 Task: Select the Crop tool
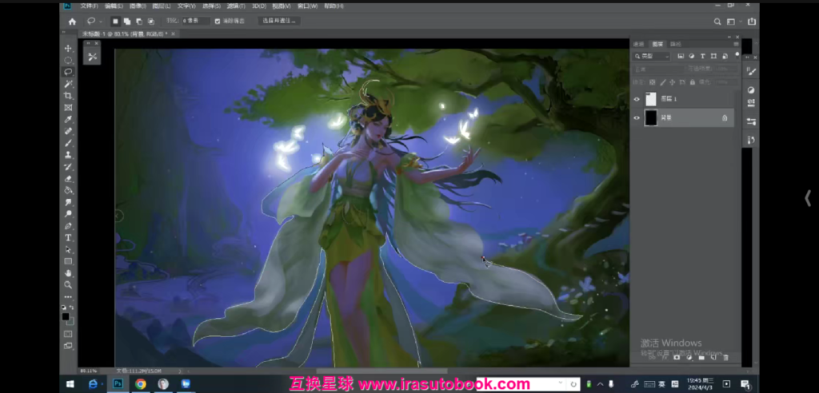[68, 96]
